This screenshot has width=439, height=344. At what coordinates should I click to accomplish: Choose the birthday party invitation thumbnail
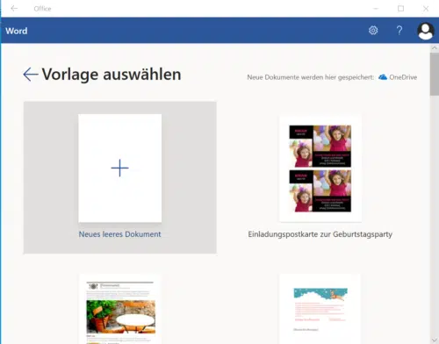pos(320,168)
